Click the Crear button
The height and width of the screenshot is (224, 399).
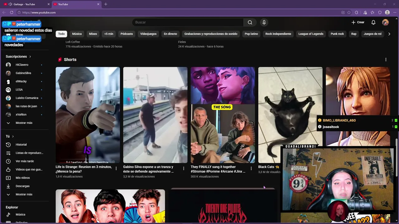click(358, 22)
